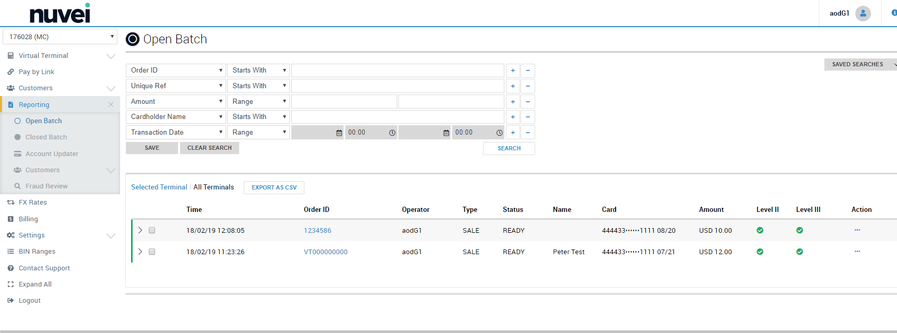Click the user profile avatar icon
This screenshot has height=333, width=897.
coord(863,14)
